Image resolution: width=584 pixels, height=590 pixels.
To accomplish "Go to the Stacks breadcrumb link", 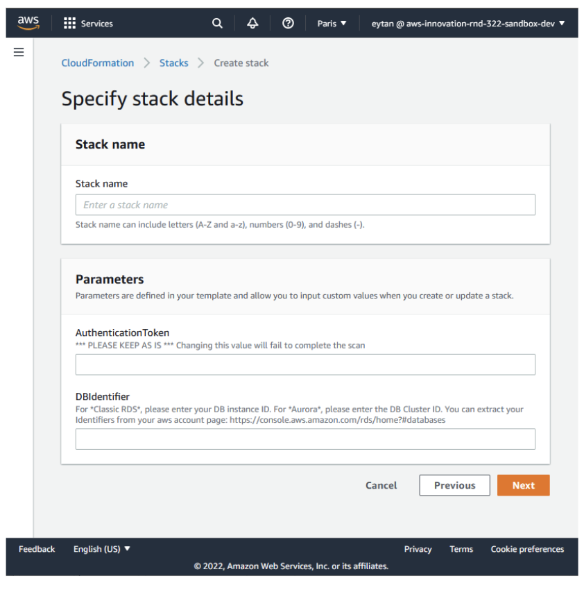I will click(x=173, y=63).
